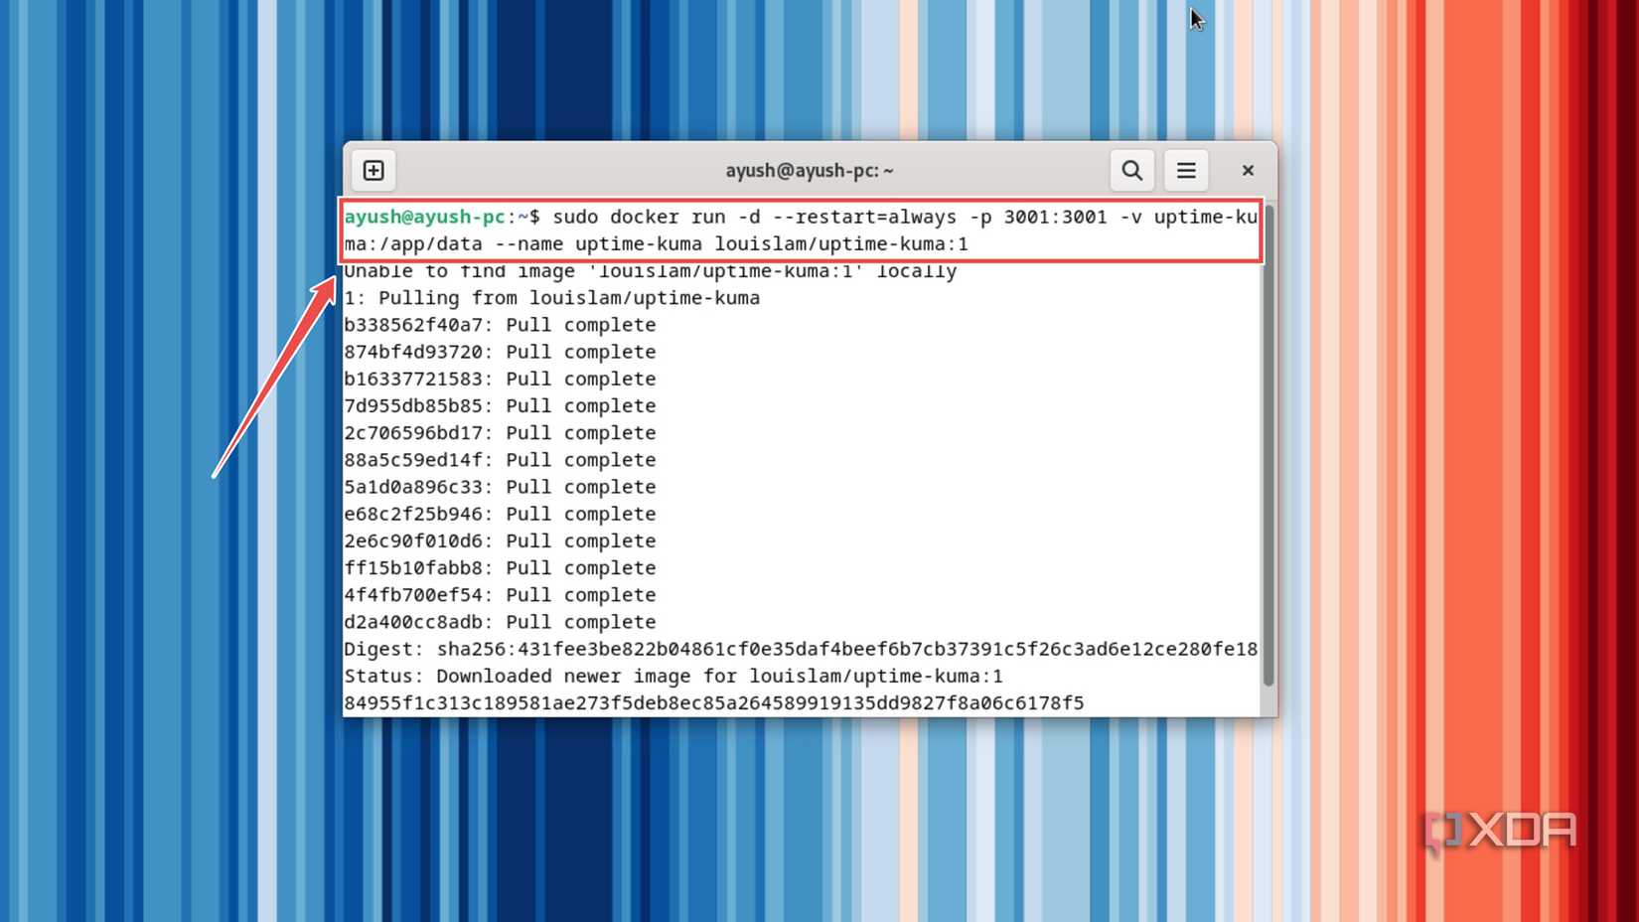Click line 'b338562f40a7: Pull complete'
Image resolution: width=1639 pixels, height=922 pixels.
pos(500,325)
